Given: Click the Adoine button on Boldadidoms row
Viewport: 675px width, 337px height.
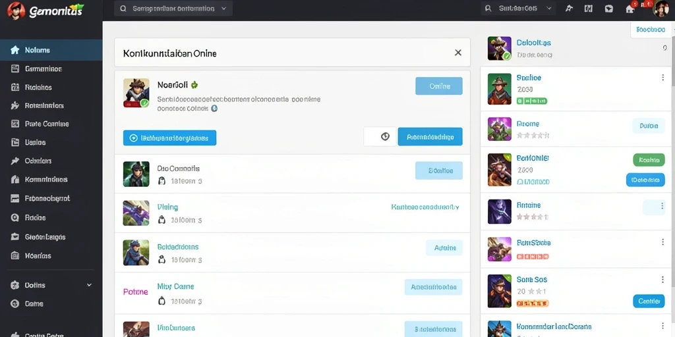Looking at the screenshot, I should click(x=444, y=248).
